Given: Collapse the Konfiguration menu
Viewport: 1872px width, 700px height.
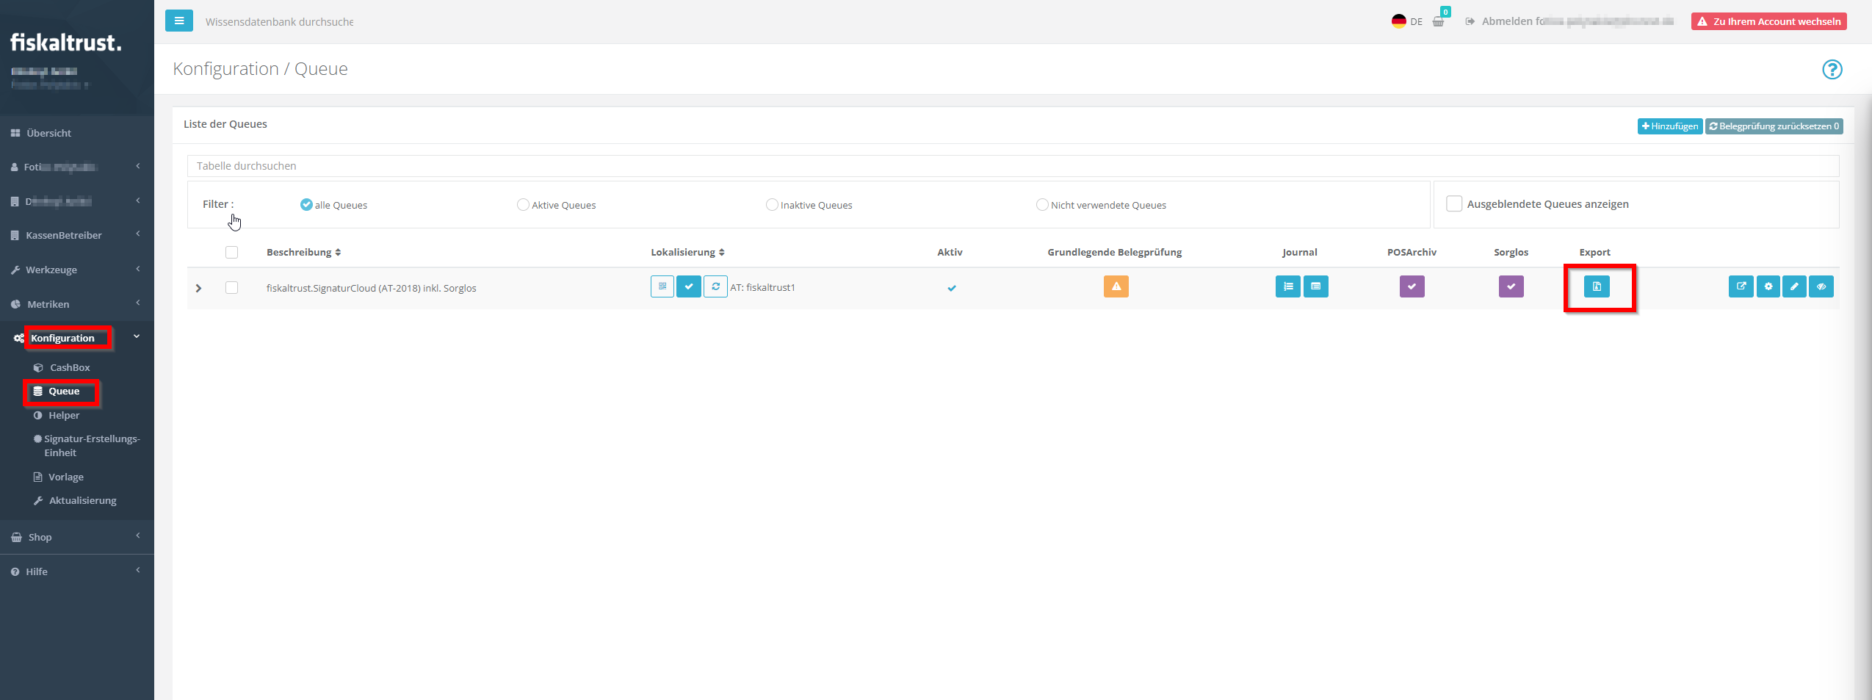Looking at the screenshot, I should click(77, 338).
